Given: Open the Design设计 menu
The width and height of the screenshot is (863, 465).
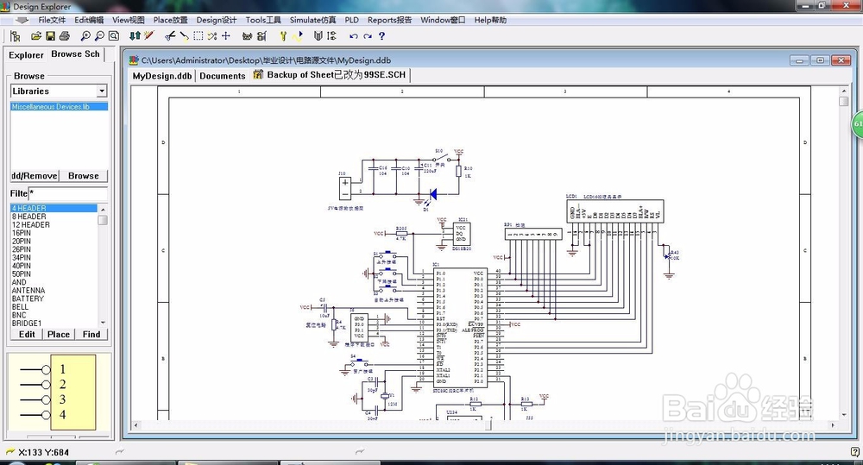Looking at the screenshot, I should tap(217, 21).
